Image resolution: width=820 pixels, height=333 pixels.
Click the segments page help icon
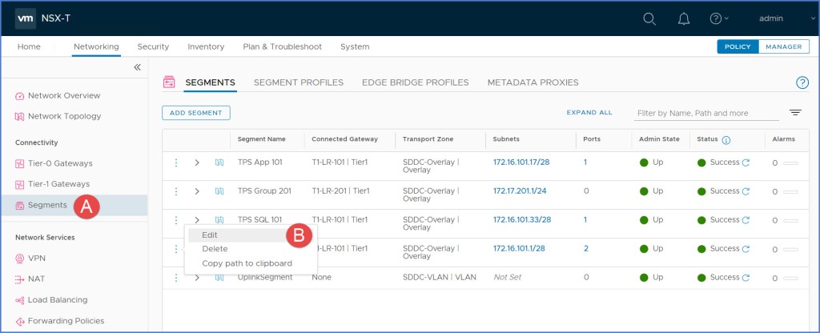click(802, 82)
